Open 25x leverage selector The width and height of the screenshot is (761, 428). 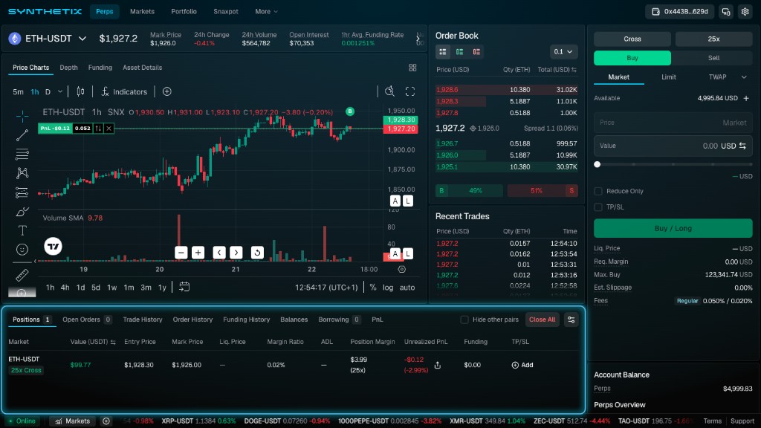point(713,39)
